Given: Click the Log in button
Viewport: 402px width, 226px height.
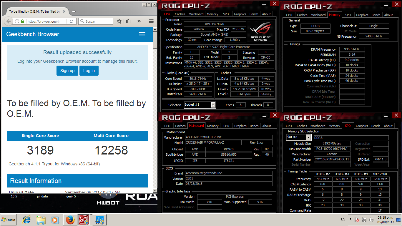Looking at the screenshot, I should 89,71.
